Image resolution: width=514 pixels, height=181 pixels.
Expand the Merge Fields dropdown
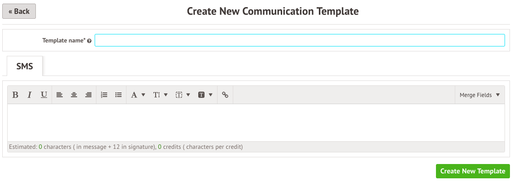[480, 95]
